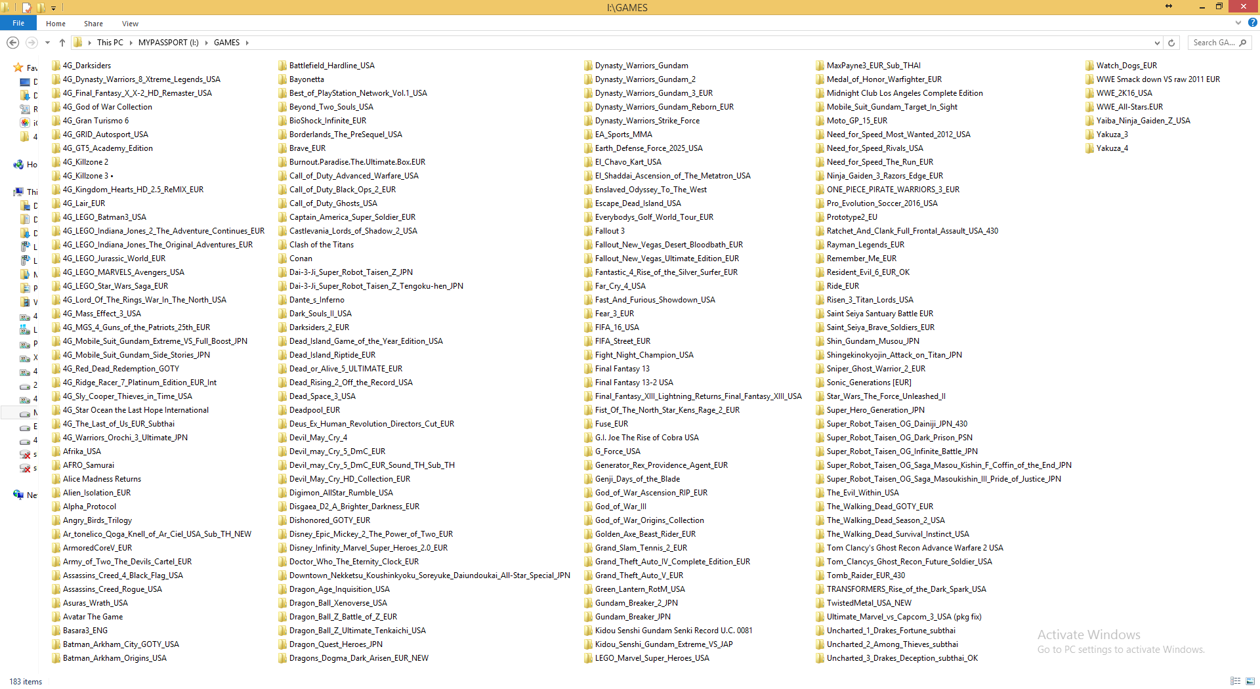Select Network icon in navigation pane

pos(18,495)
